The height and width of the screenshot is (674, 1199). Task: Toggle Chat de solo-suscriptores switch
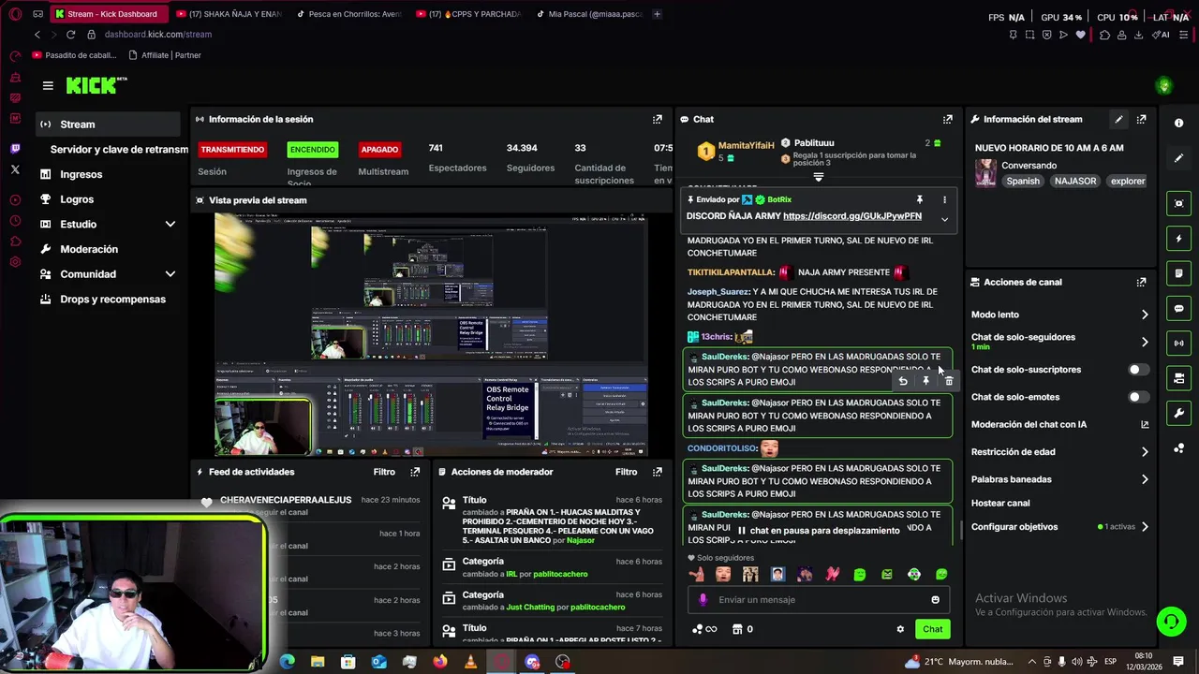click(1138, 370)
